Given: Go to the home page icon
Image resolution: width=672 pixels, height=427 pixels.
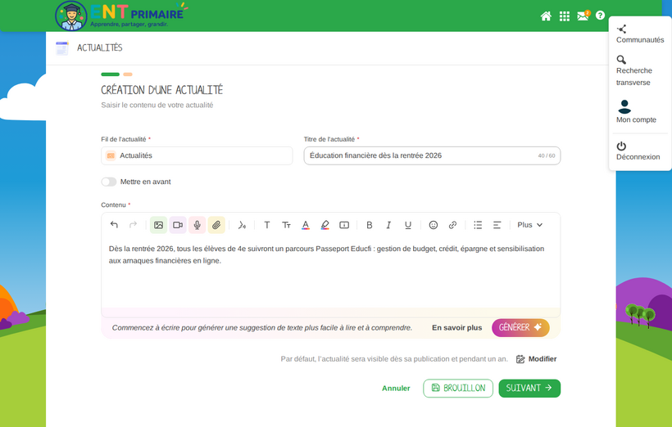Looking at the screenshot, I should [546, 16].
